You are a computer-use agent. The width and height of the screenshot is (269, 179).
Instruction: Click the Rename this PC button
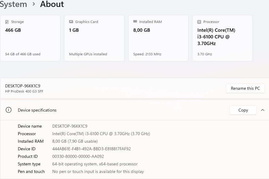coord(245,88)
